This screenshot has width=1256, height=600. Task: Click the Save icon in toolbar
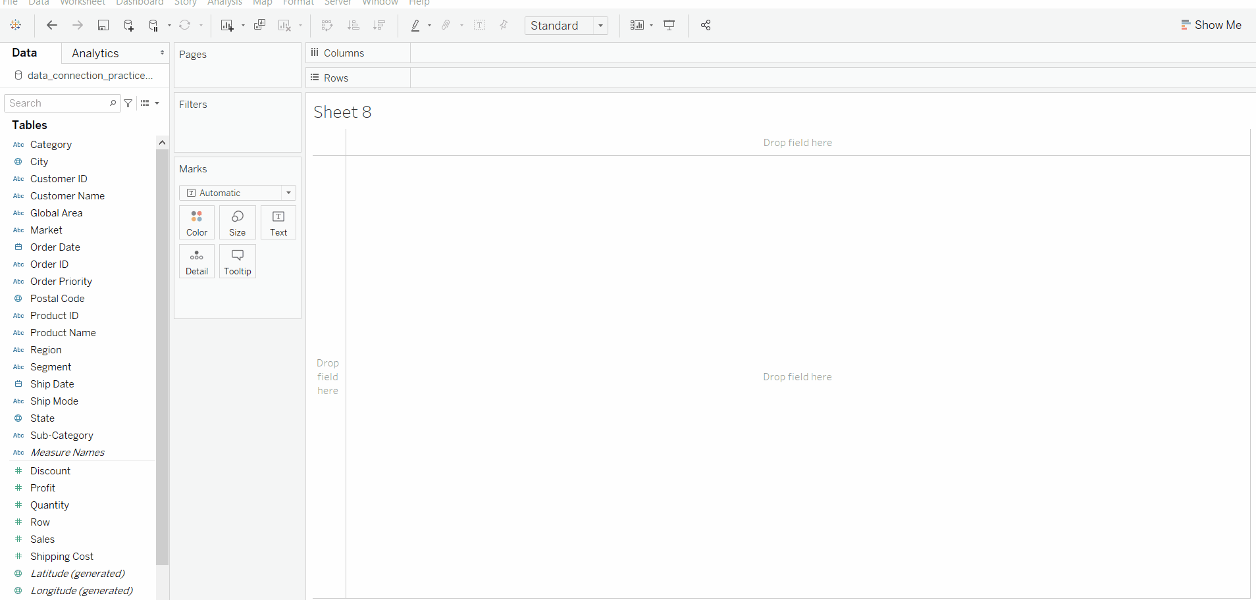[x=103, y=25]
